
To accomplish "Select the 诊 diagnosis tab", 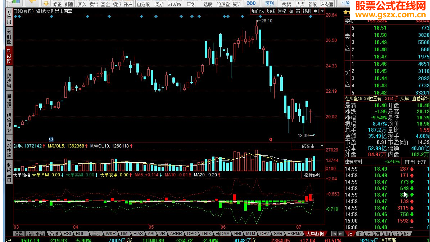I will click(x=359, y=234).
